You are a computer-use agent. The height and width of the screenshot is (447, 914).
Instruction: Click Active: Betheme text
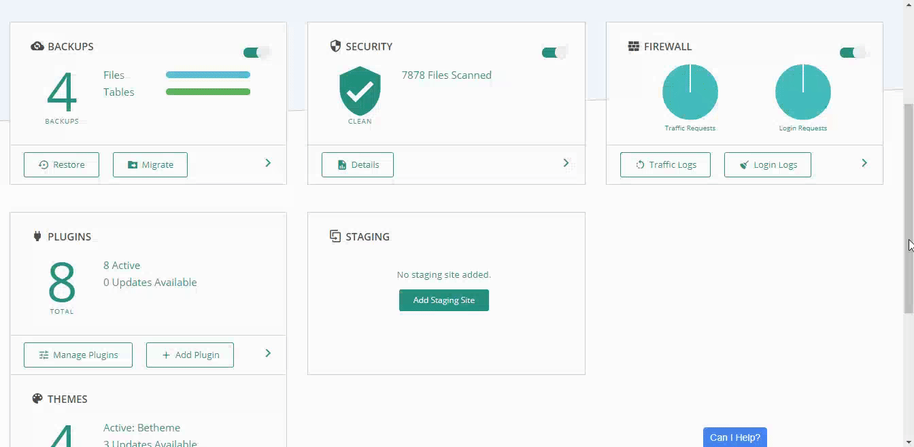(142, 427)
